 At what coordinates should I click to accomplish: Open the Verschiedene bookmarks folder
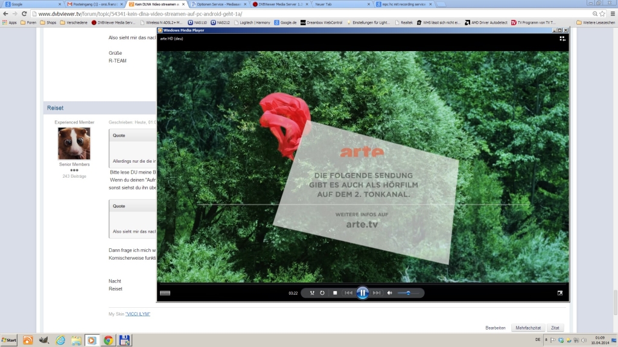coord(74,22)
